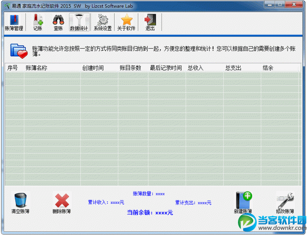Image resolution: width=307 pixels, height=235 pixels.
Task: Click 新建账簿 new book button
Action: [243, 203]
